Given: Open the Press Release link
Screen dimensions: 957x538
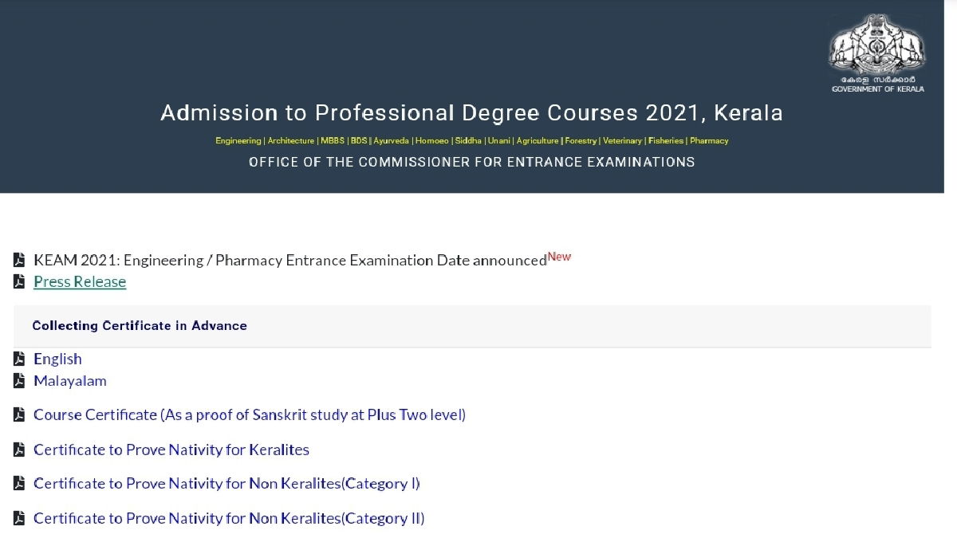Looking at the screenshot, I should tap(80, 281).
